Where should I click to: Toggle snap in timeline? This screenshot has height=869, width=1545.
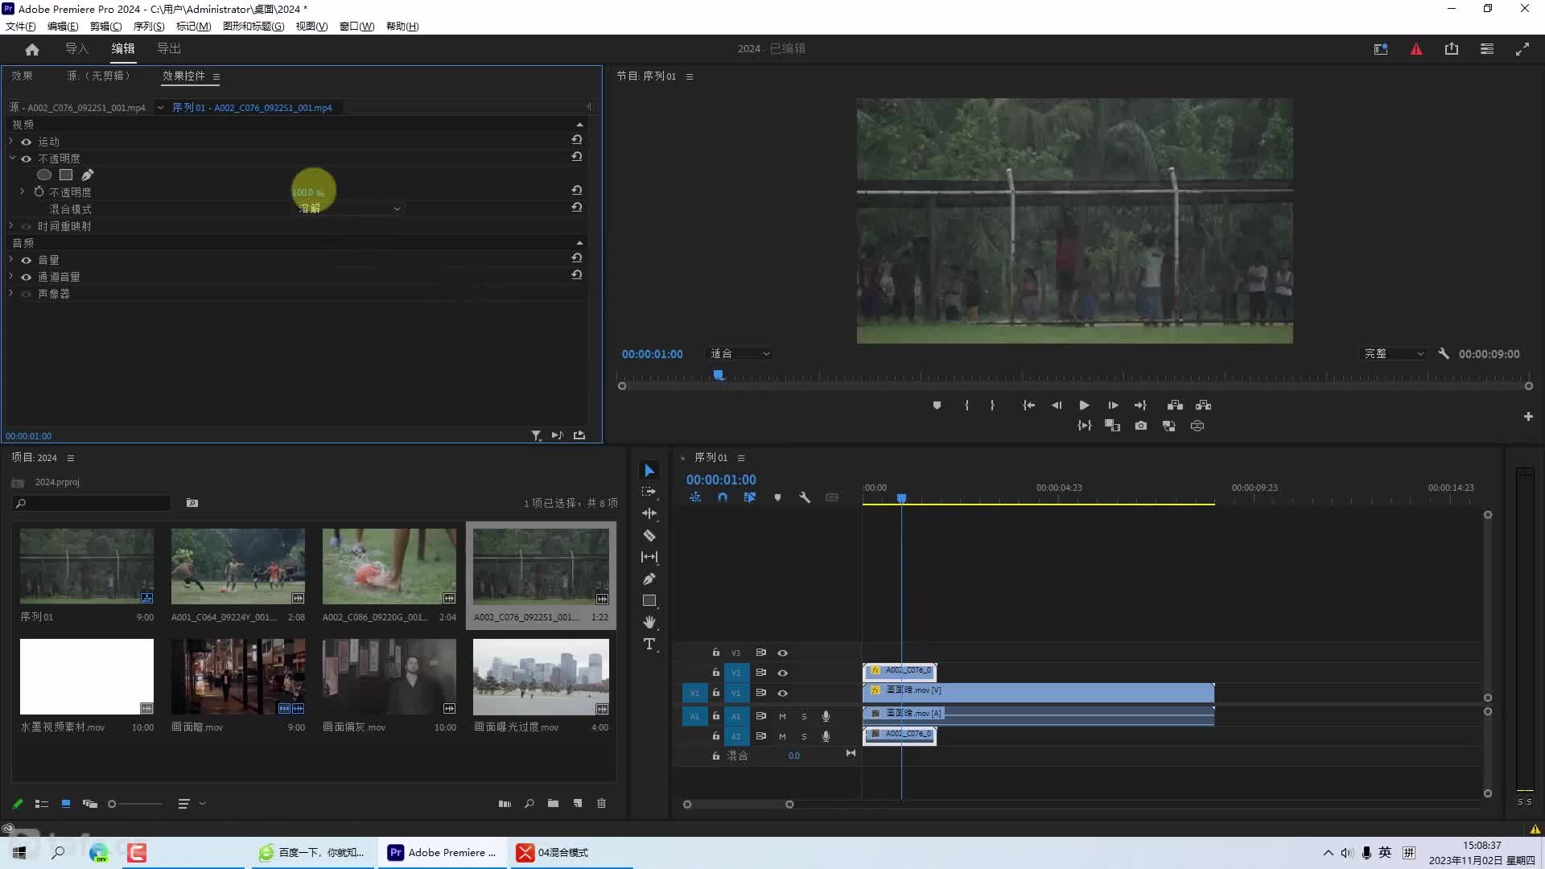(723, 497)
